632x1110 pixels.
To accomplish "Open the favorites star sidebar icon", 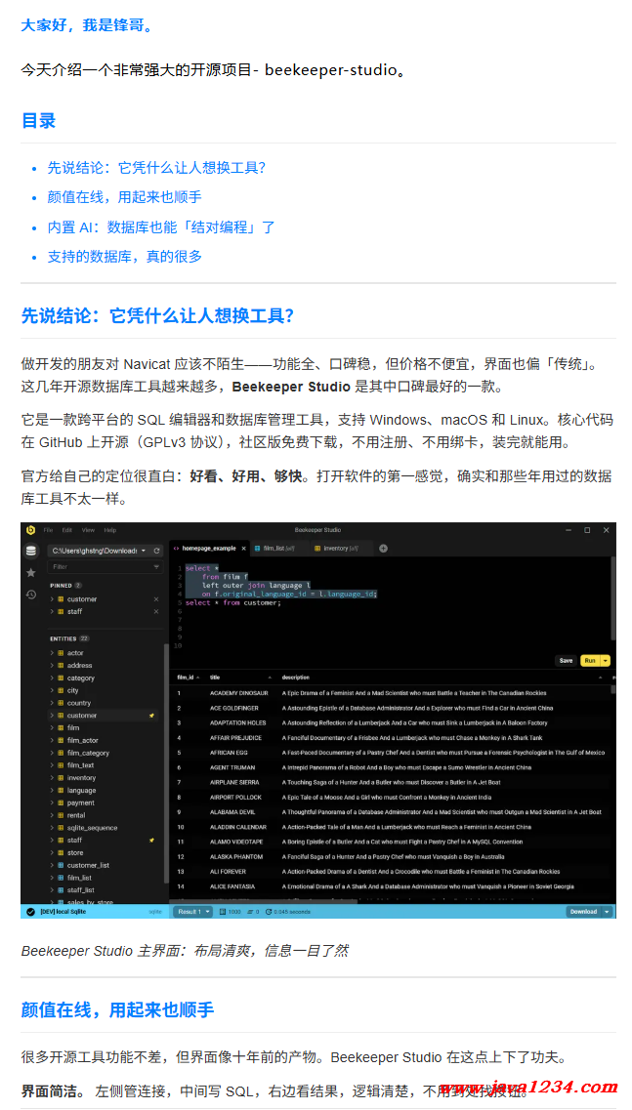I will [30, 573].
